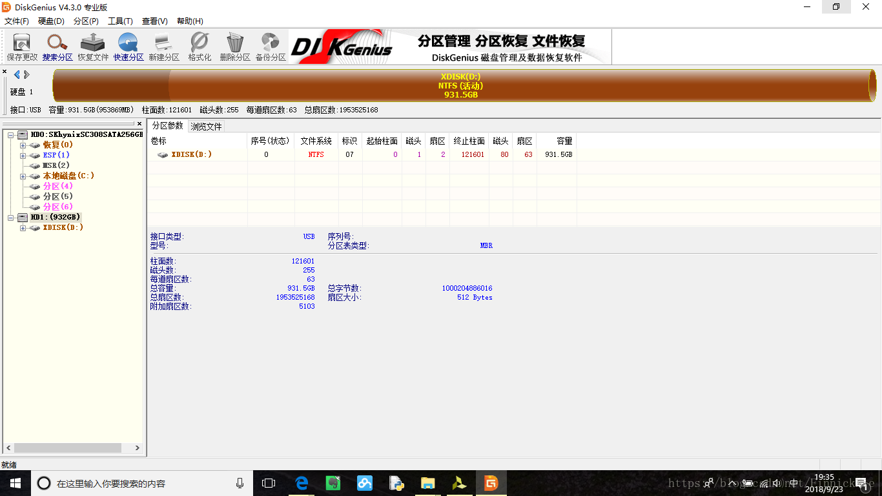Screen dimensions: 882x496
Task: Open the 硬盘(D) menu
Action: point(51,21)
